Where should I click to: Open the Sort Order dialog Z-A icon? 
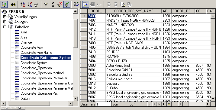(53, 5)
